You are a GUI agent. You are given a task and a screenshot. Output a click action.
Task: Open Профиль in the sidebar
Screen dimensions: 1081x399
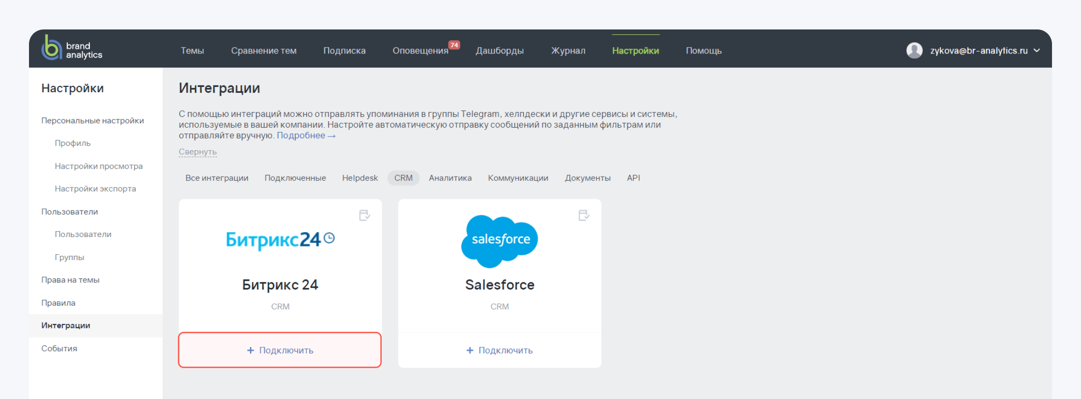pos(73,143)
